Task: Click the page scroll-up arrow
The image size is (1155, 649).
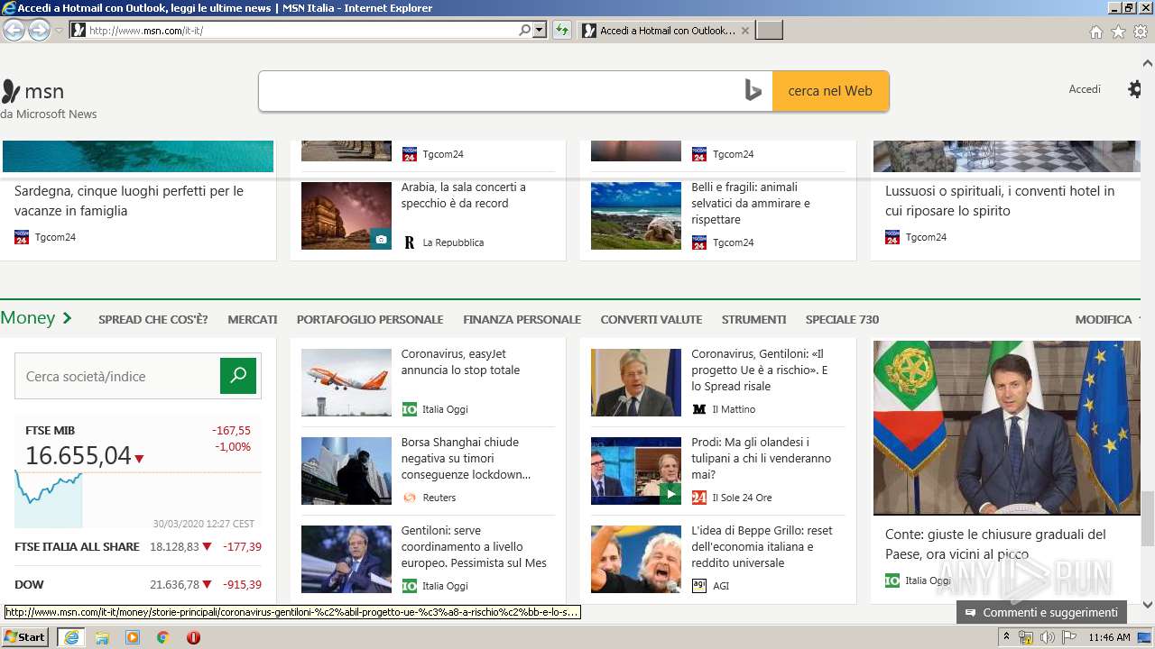Action: [x=1148, y=63]
